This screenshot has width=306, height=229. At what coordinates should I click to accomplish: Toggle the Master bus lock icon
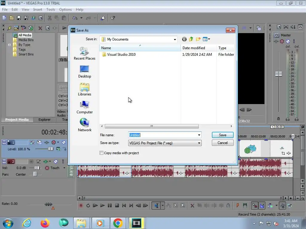279,119
